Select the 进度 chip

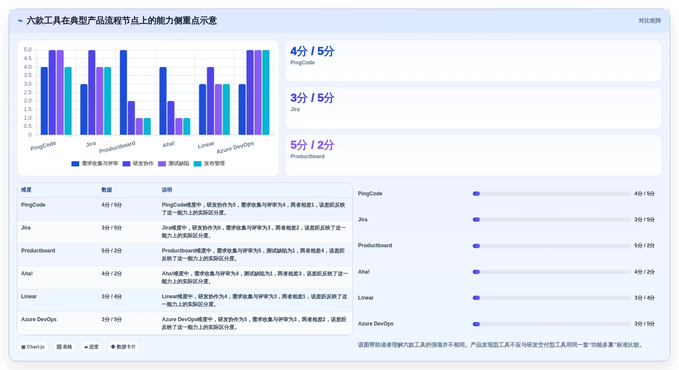[91, 347]
